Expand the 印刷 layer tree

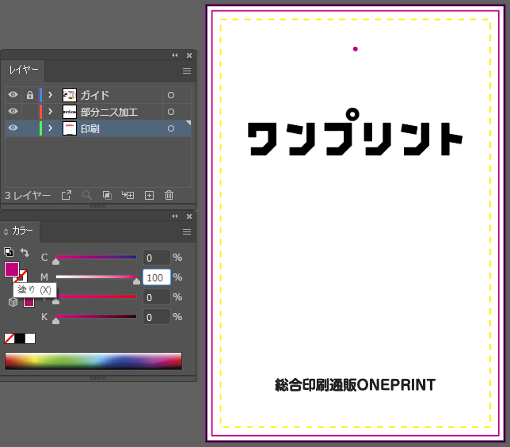click(x=50, y=128)
